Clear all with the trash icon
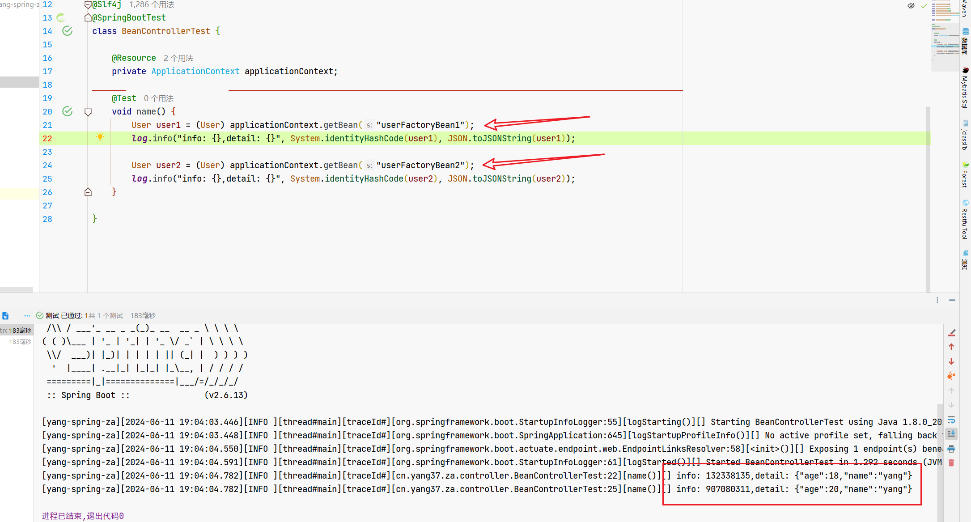The height and width of the screenshot is (522, 971). [x=951, y=463]
